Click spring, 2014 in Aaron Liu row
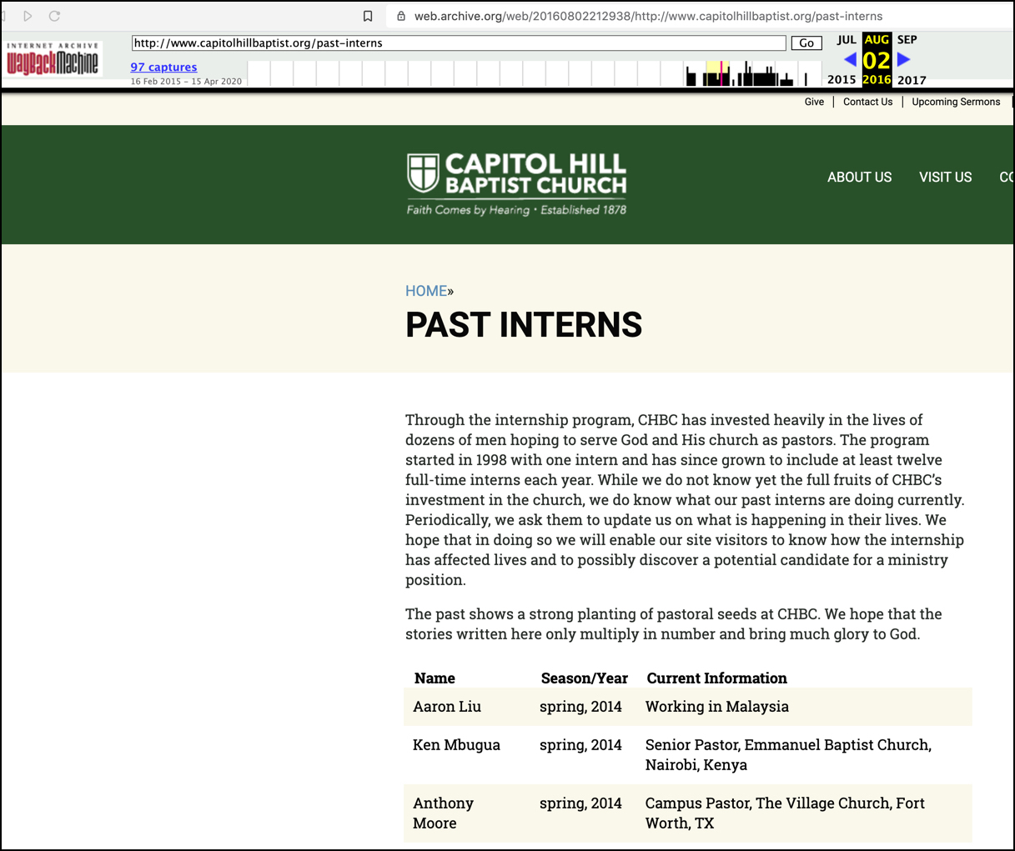 pos(580,706)
